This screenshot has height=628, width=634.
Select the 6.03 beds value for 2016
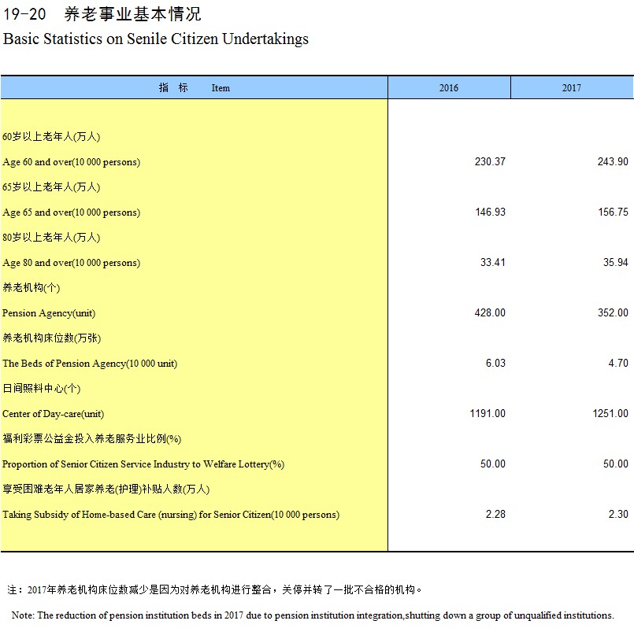pos(495,364)
